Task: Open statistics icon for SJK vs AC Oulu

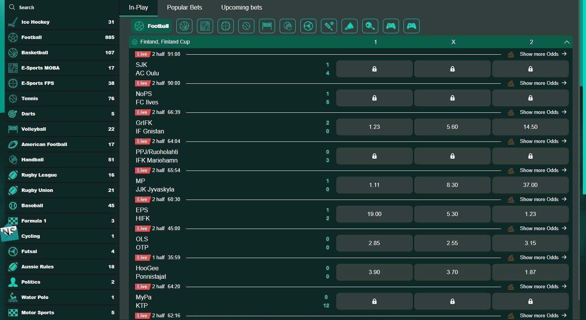Action: pyautogui.click(x=511, y=54)
